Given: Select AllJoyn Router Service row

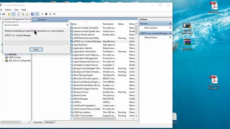Looking at the screenshot, I should tap(103, 34).
